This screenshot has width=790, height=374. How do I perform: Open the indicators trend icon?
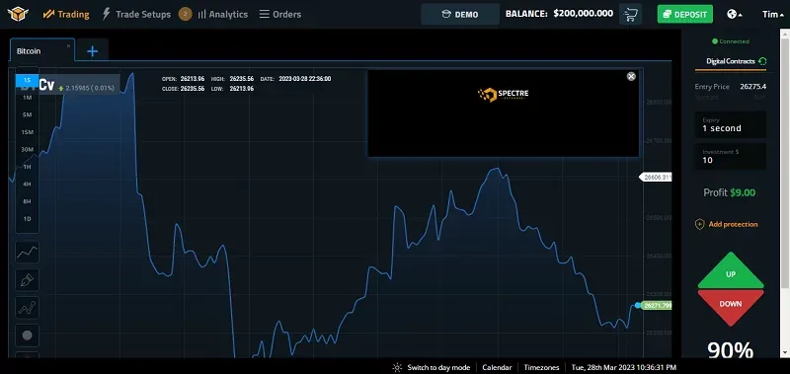[x=28, y=308]
